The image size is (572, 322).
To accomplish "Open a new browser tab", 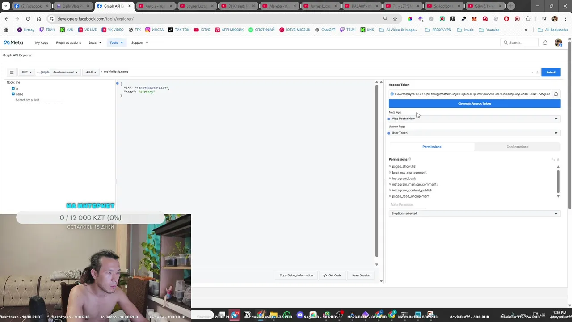I will [511, 6].
